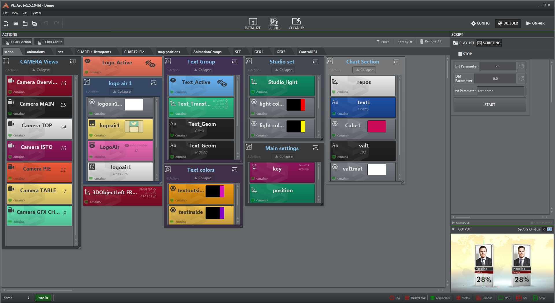Click the save project disk icon

25,23
